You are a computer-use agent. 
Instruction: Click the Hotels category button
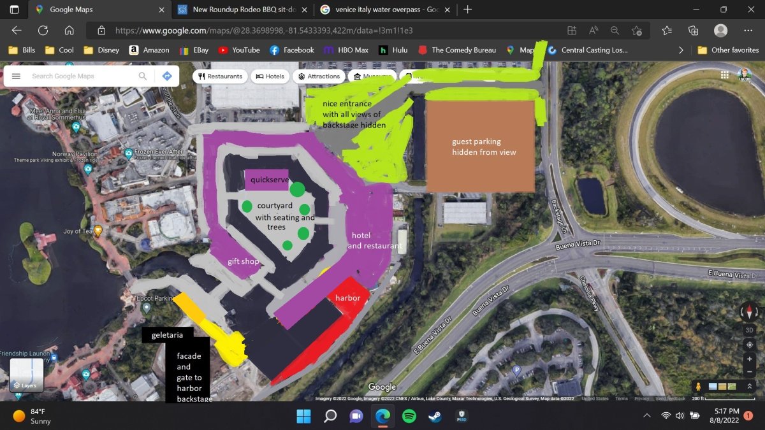pyautogui.click(x=270, y=76)
